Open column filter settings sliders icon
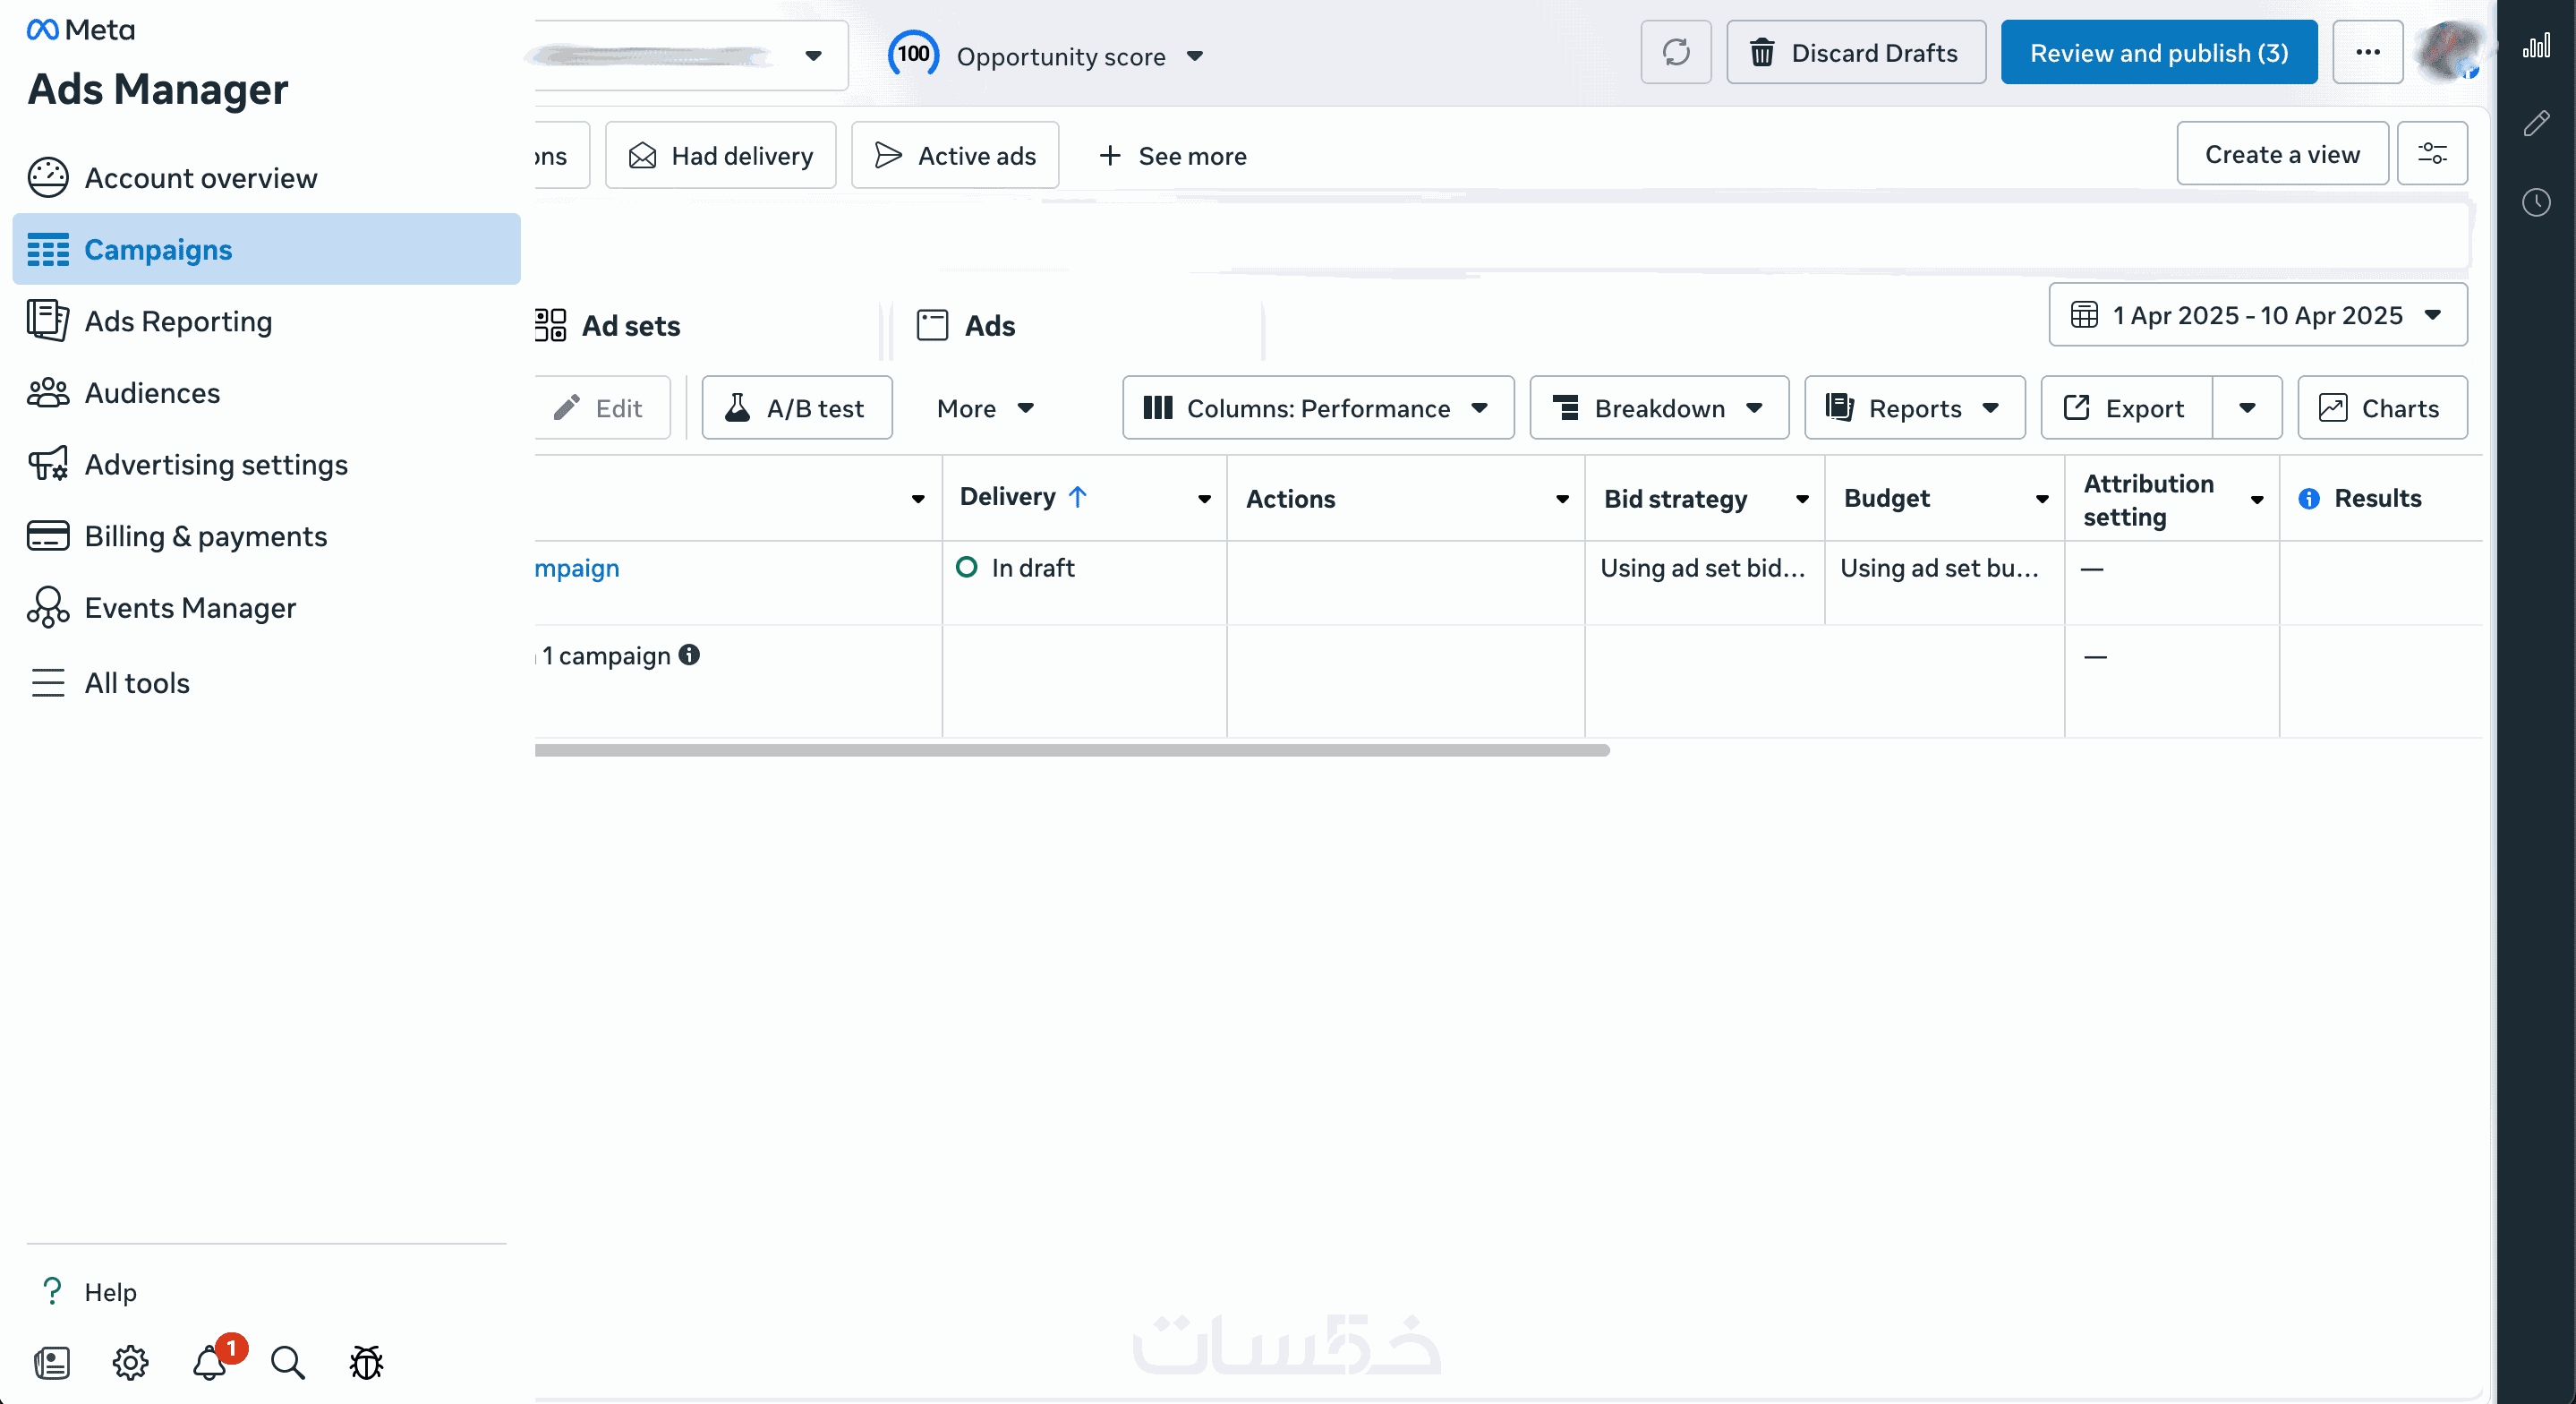This screenshot has width=2576, height=1404. tap(2432, 154)
